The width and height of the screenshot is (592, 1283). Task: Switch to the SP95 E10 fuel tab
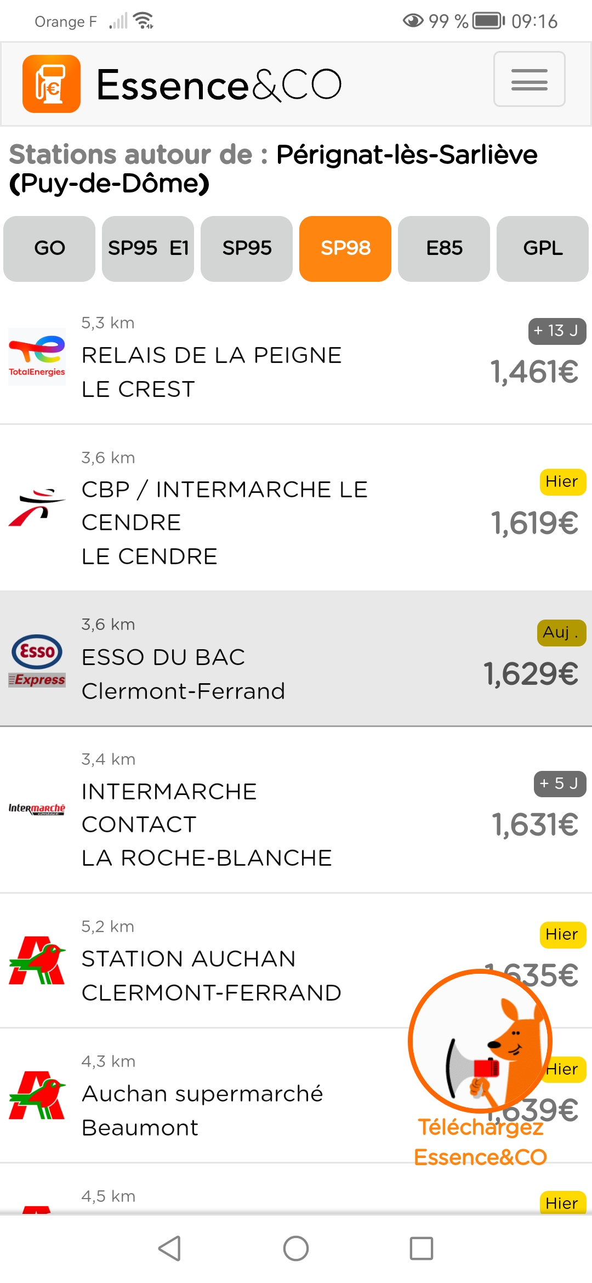[148, 248]
